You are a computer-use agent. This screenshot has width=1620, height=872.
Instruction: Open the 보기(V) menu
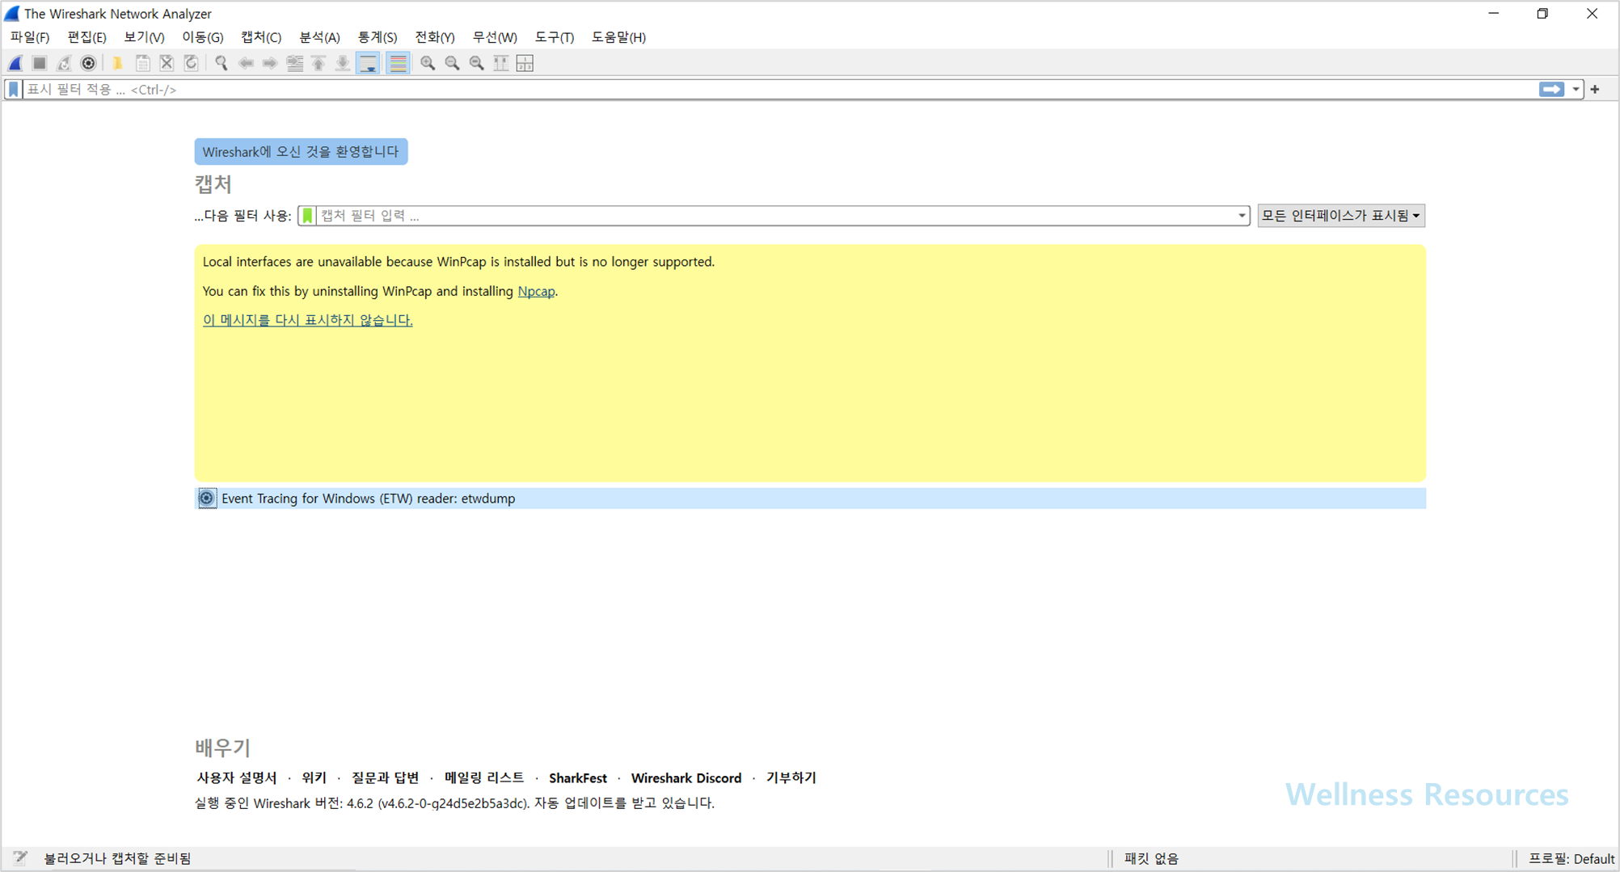pos(144,37)
